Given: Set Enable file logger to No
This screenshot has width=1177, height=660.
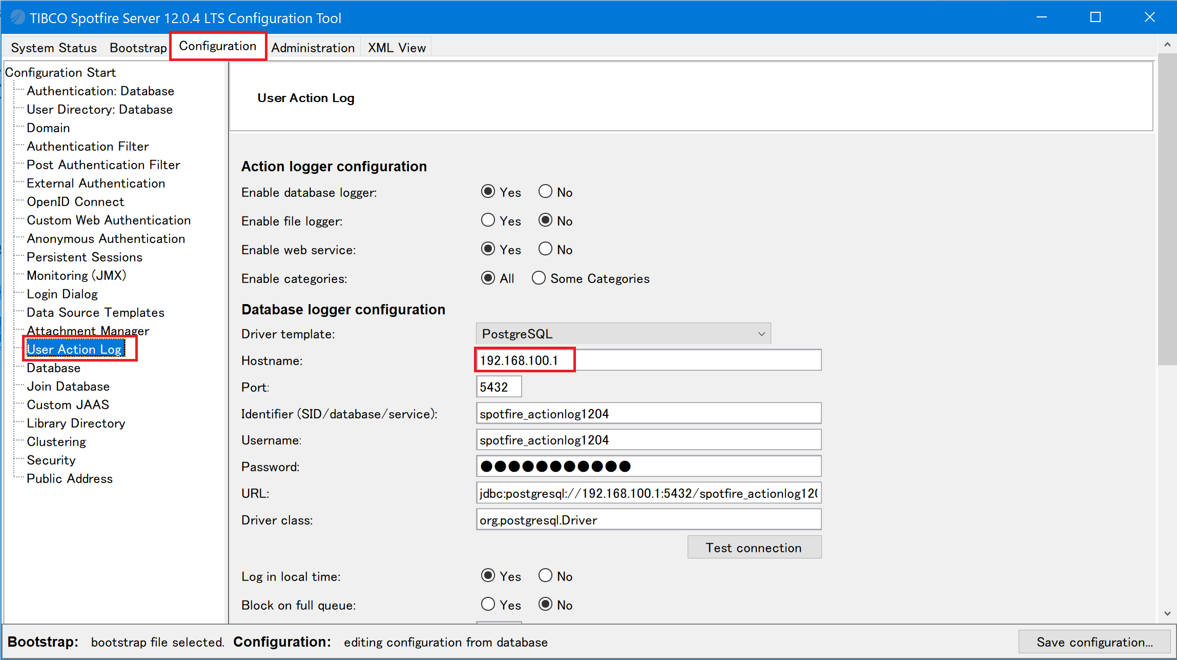Looking at the screenshot, I should coord(546,221).
